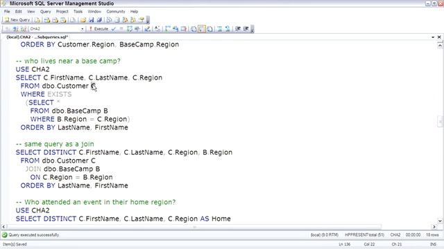Increase the line indent
444x249 pixels.
tap(246, 29)
